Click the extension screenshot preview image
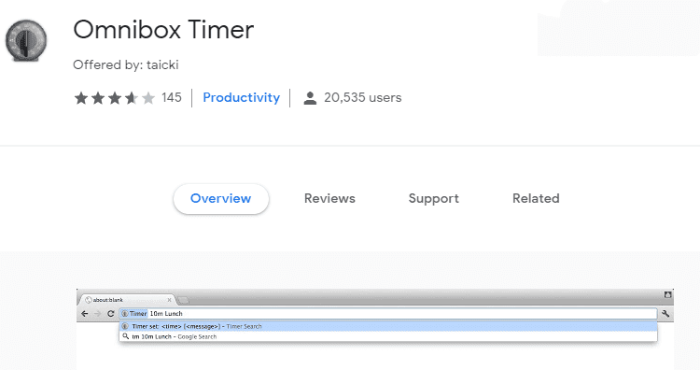The image size is (700, 370). tap(375, 329)
